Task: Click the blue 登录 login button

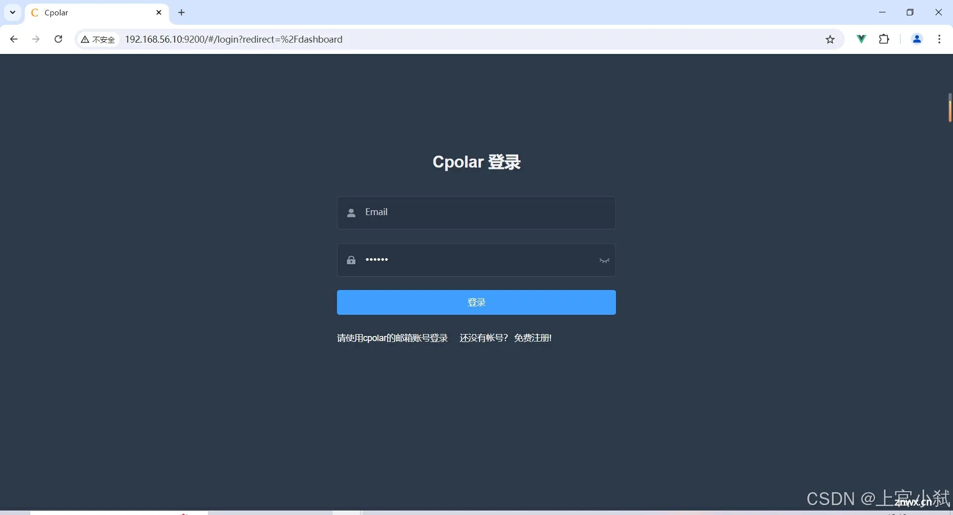Action: tap(476, 302)
